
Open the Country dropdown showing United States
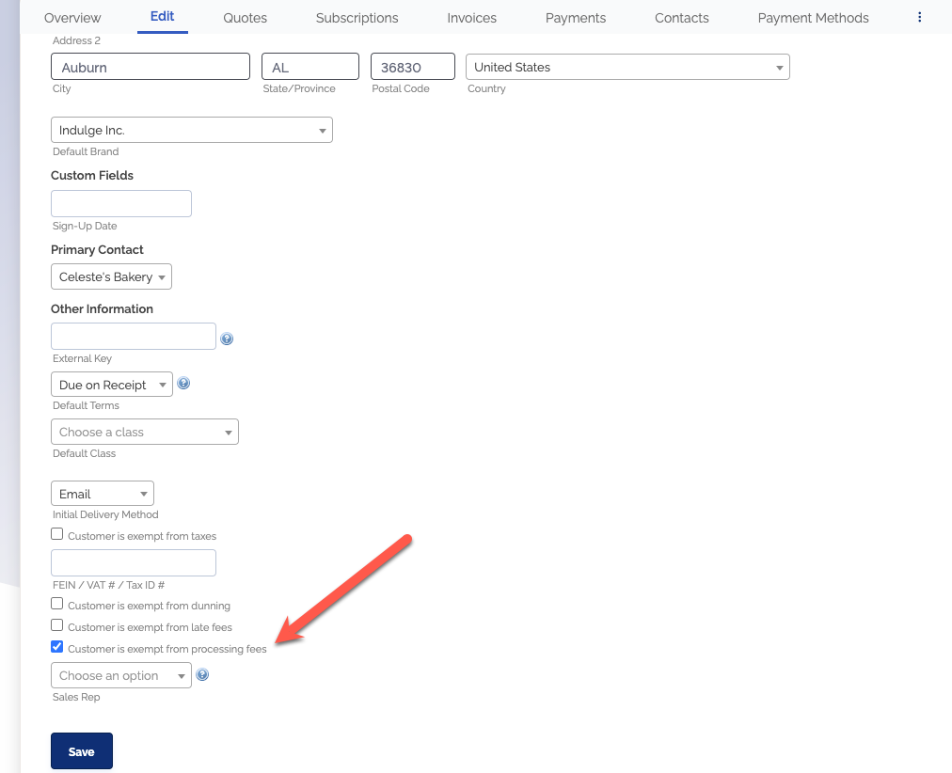coord(627,67)
